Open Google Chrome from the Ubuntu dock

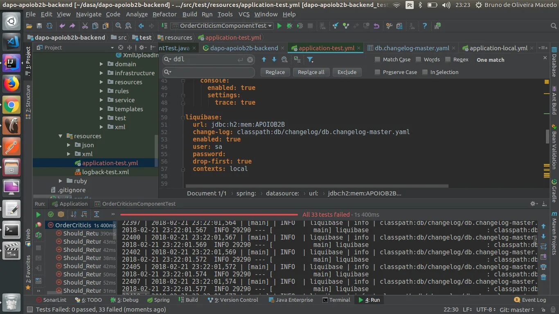(11, 105)
